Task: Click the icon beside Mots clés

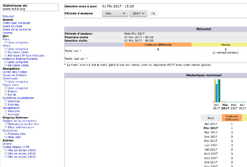Action: tap(6, 137)
